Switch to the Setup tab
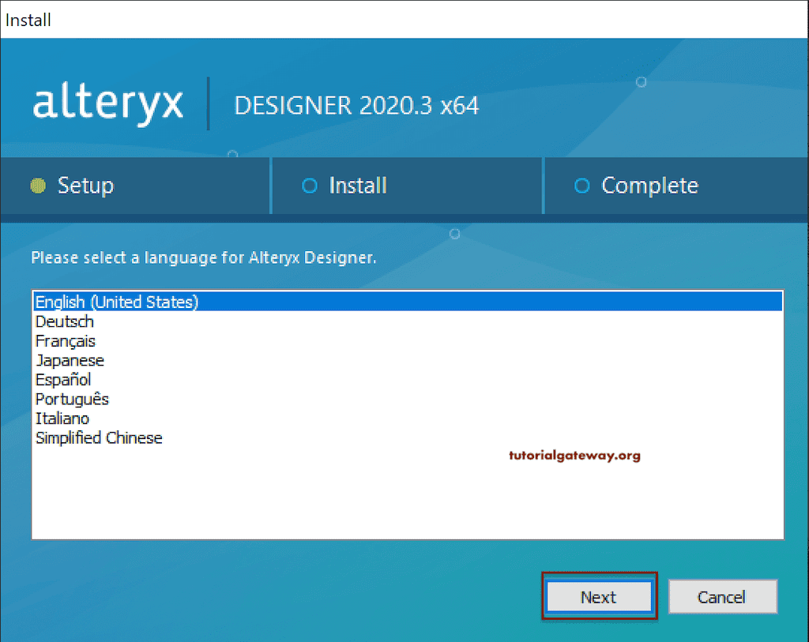The height and width of the screenshot is (642, 809). coord(85,185)
